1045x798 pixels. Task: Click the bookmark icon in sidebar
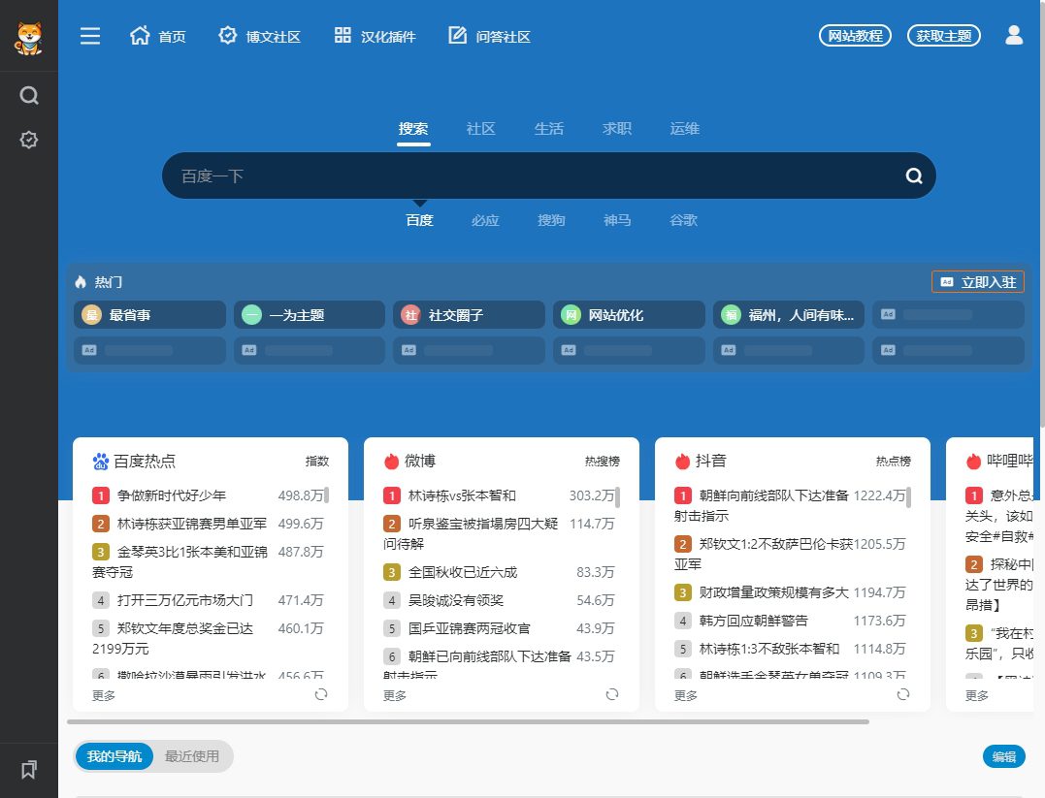tap(29, 769)
